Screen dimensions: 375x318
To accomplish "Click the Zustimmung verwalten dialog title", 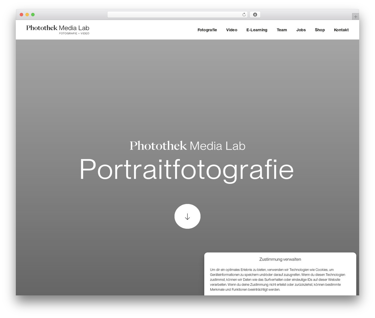I will [x=280, y=259].
